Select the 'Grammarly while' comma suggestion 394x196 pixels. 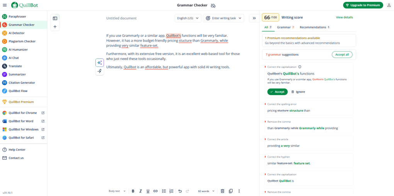(x=309, y=126)
